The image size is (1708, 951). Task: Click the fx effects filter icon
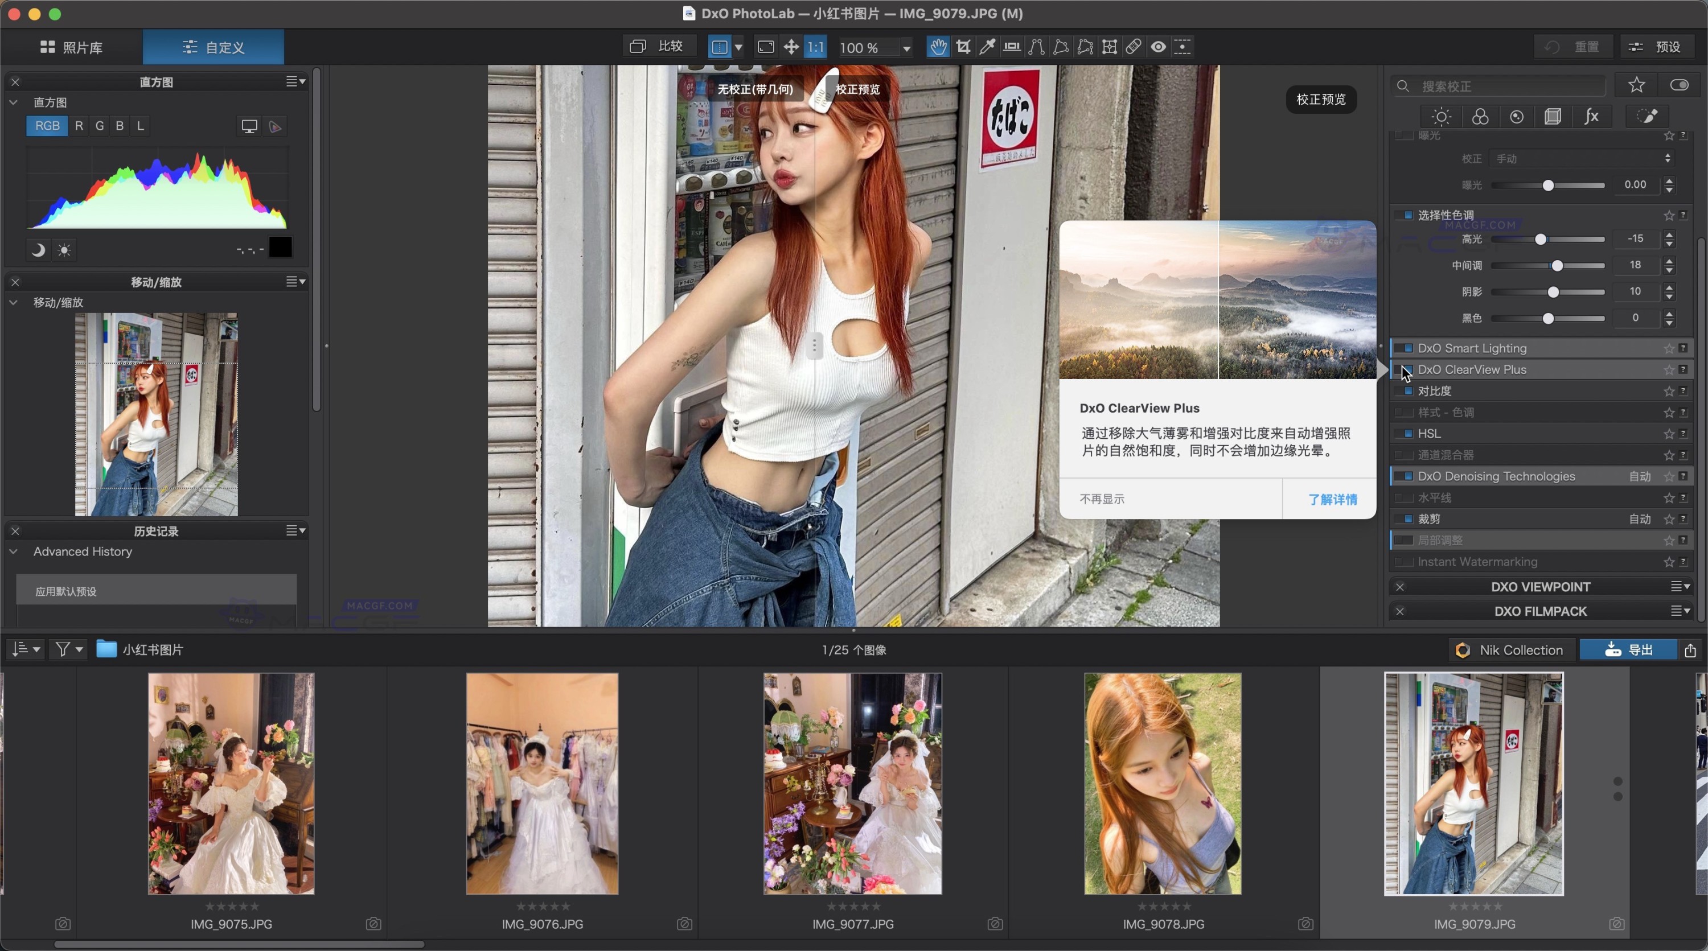[x=1591, y=117]
